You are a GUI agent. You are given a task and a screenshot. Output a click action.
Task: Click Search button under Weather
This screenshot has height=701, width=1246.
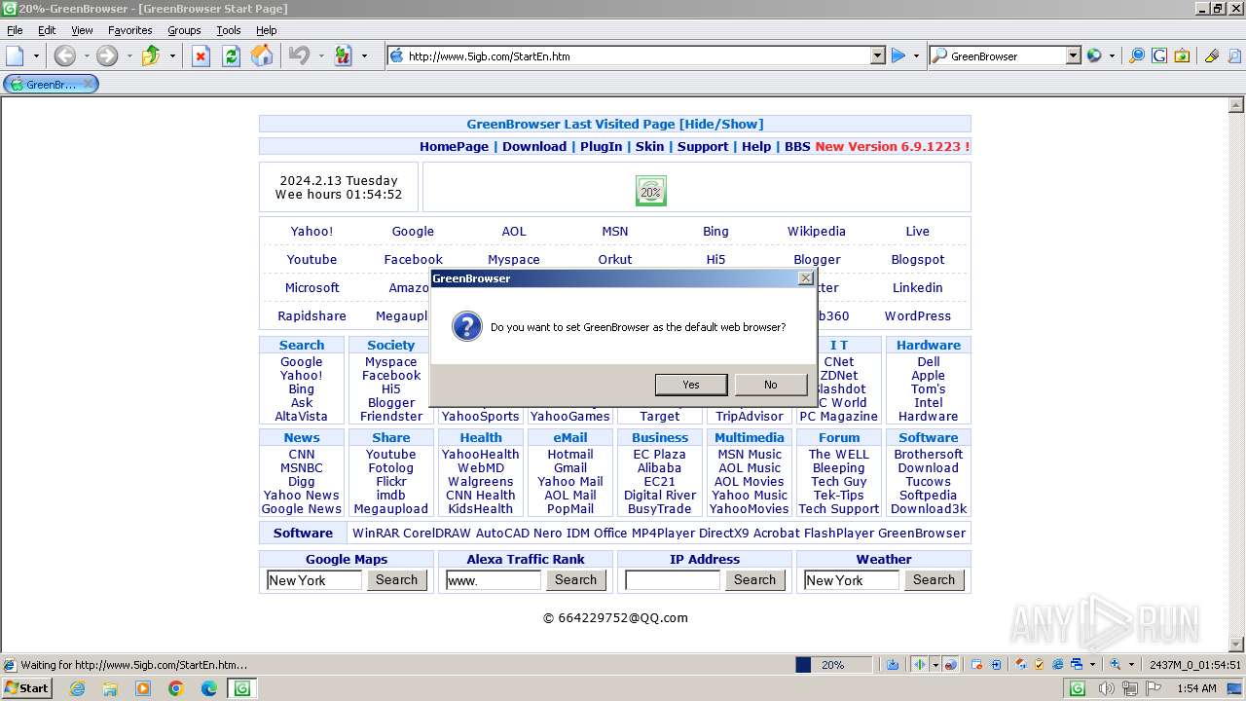(934, 579)
